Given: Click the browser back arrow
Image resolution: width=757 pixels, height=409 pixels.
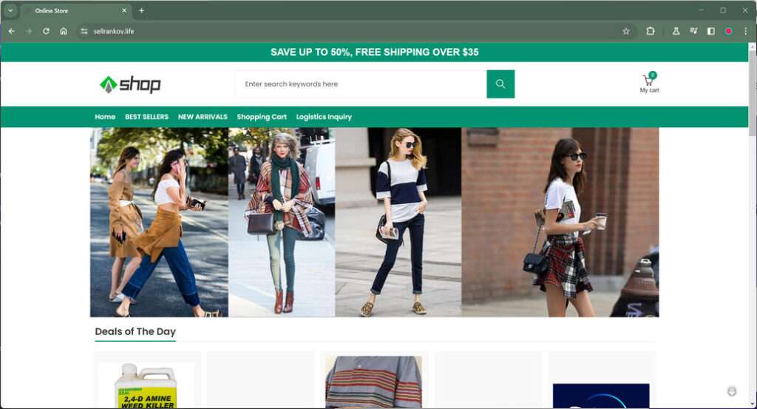Looking at the screenshot, I should coord(12,31).
